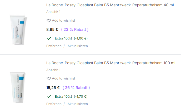Viewport: 181px width, 109px height.
Task: Click the '26 % Rabatt' discount label
Action: tap(76, 87)
